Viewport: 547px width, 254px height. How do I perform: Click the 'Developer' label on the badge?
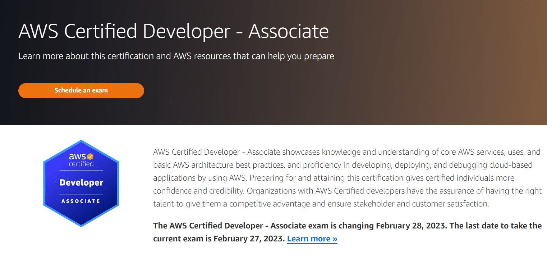[x=81, y=183]
